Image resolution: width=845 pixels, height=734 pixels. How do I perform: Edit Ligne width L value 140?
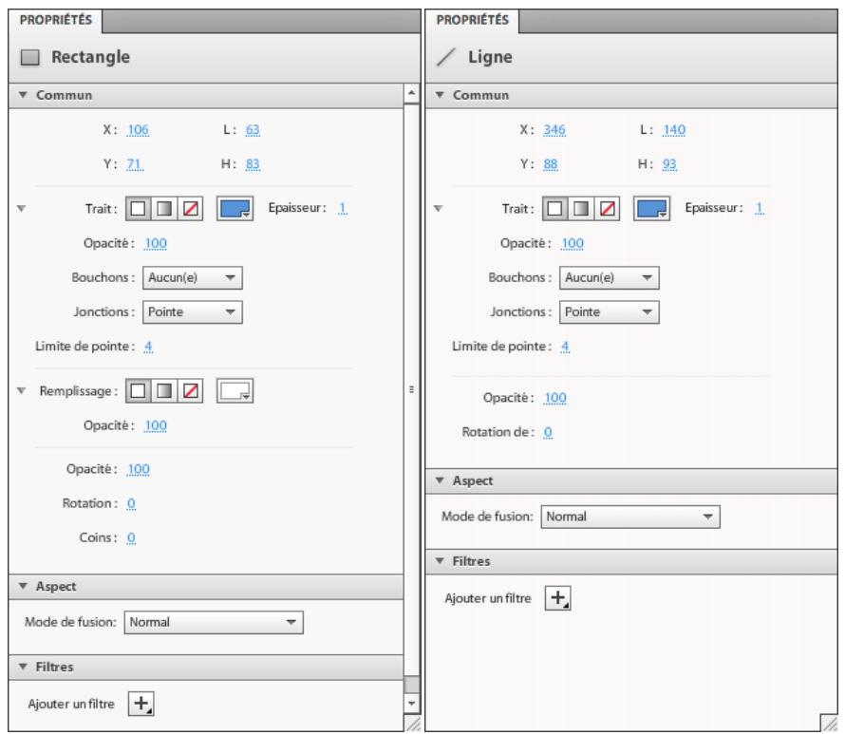point(674,130)
